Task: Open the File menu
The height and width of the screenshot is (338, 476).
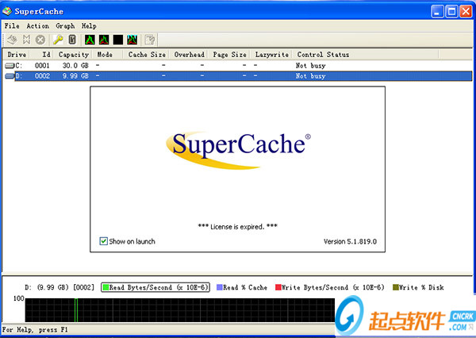Action: pyautogui.click(x=12, y=26)
